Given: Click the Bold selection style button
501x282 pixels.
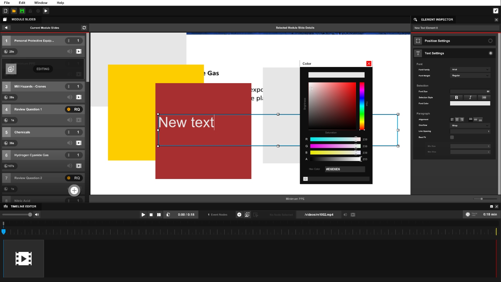Looking at the screenshot, I should [x=456, y=97].
